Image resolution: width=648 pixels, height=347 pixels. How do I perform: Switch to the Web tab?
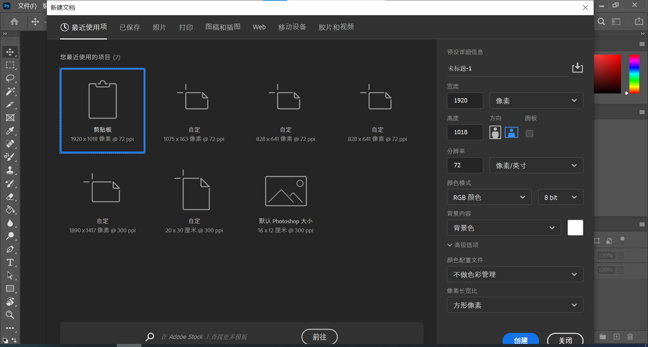[259, 27]
